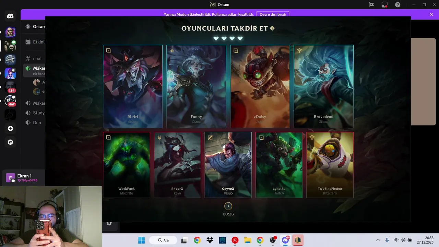Viewport: 439px width, 247px height.
Task: Open Discord help question mark icon
Action: coord(398,5)
